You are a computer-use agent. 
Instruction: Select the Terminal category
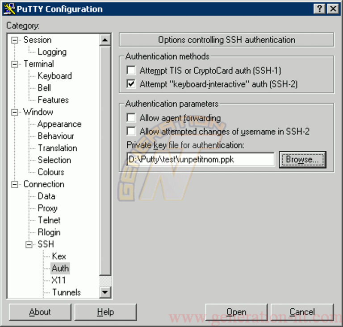point(38,64)
